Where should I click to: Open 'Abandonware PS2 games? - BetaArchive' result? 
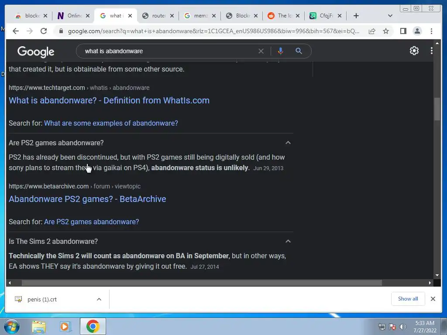point(87,199)
